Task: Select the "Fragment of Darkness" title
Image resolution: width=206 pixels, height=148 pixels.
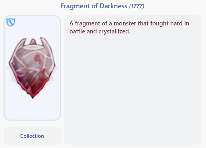Action: coord(94,6)
